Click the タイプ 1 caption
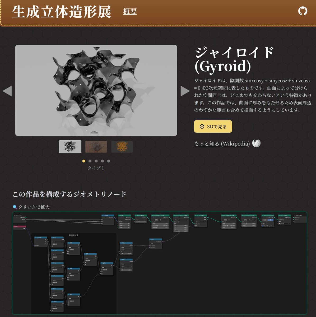 point(96,168)
